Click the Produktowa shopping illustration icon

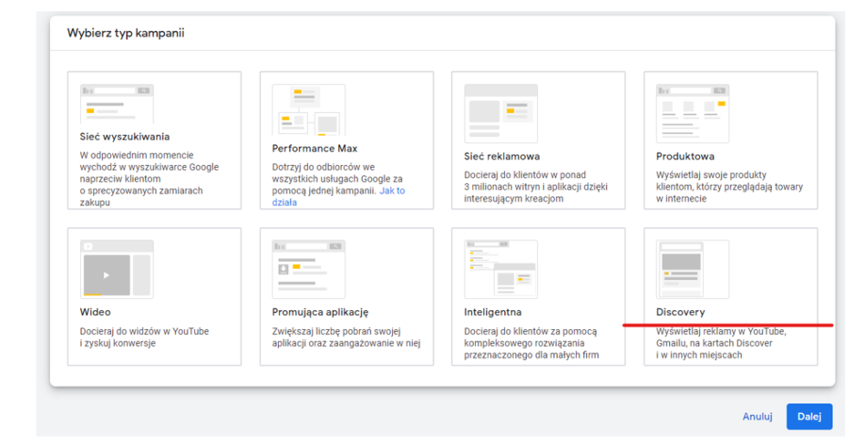[693, 113]
